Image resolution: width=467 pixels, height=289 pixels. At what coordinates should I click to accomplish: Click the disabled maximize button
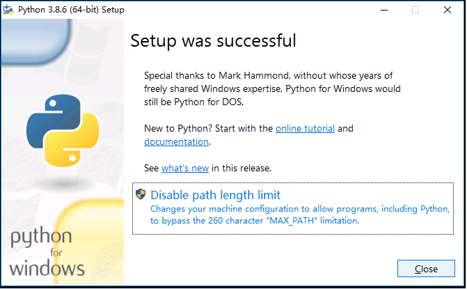[415, 10]
